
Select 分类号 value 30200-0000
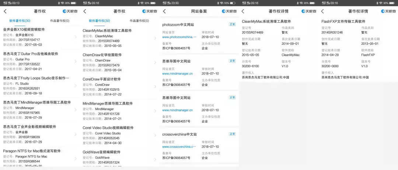[330, 66]
